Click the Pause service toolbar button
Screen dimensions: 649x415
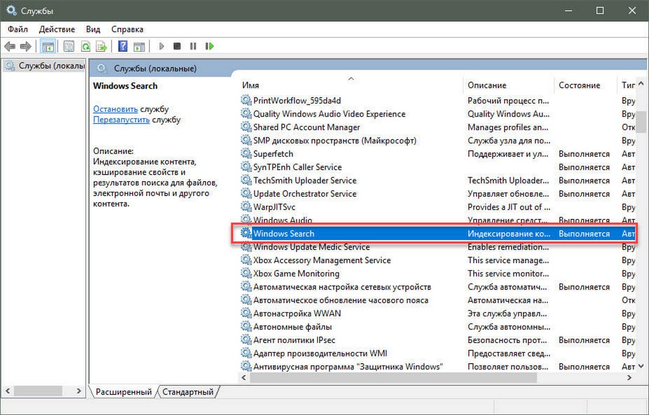pos(193,46)
